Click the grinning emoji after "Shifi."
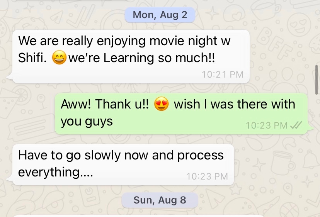The image size is (320, 217). [59, 58]
